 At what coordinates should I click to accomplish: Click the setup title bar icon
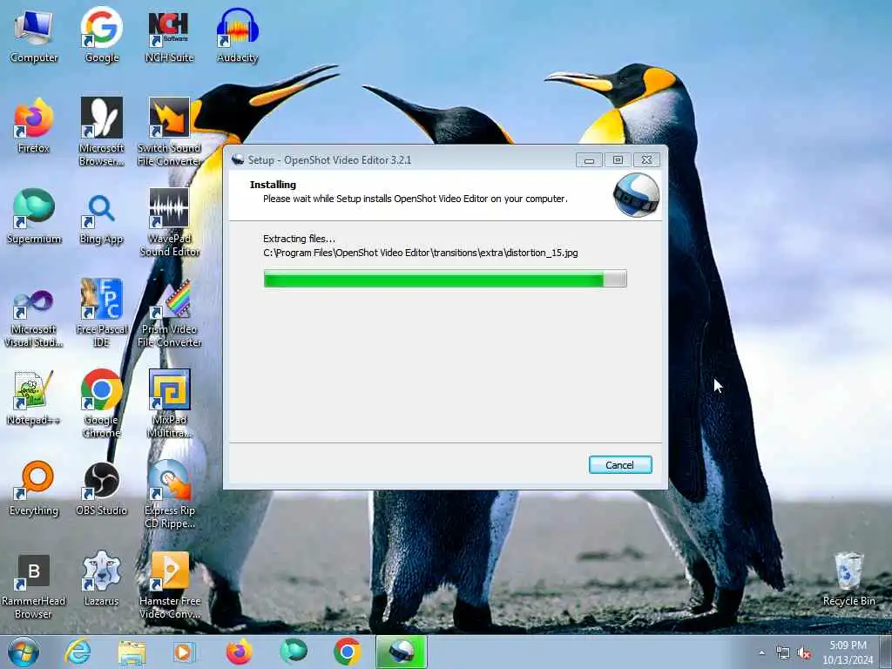238,160
